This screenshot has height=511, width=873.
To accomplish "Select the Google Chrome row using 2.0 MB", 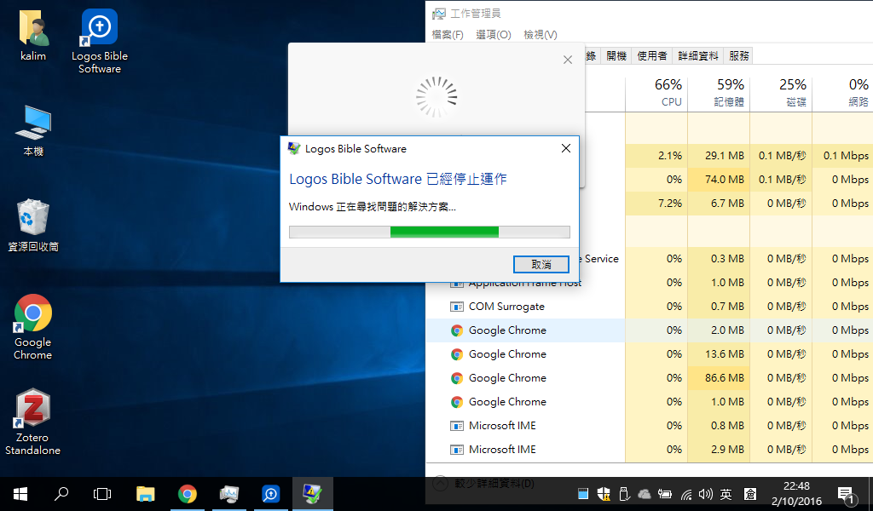I will pyautogui.click(x=649, y=330).
